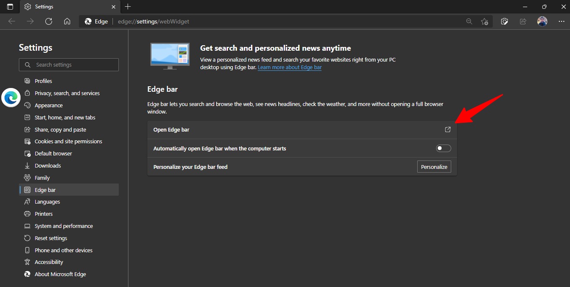Go to Downloads settings

pos(69,165)
